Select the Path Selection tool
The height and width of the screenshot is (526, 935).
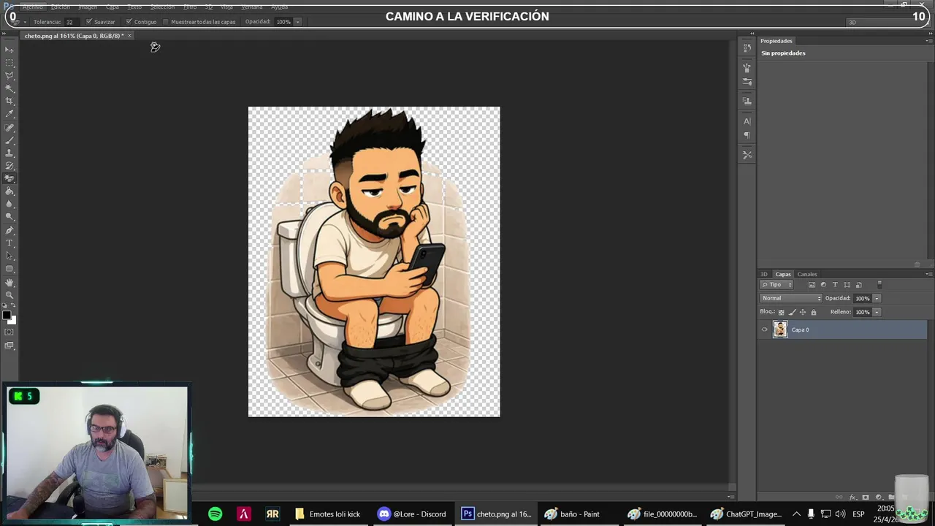pyautogui.click(x=9, y=256)
